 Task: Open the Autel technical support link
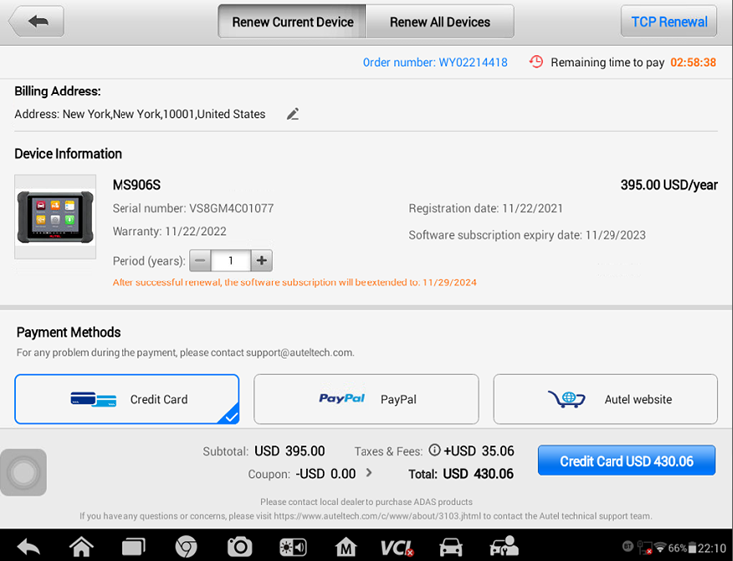(376, 516)
